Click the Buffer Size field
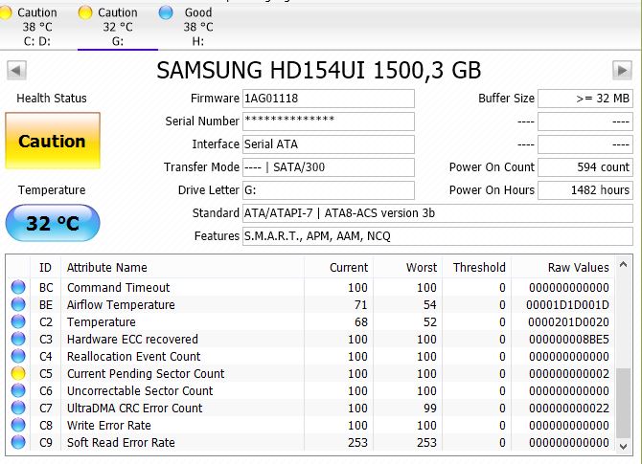 tap(585, 99)
